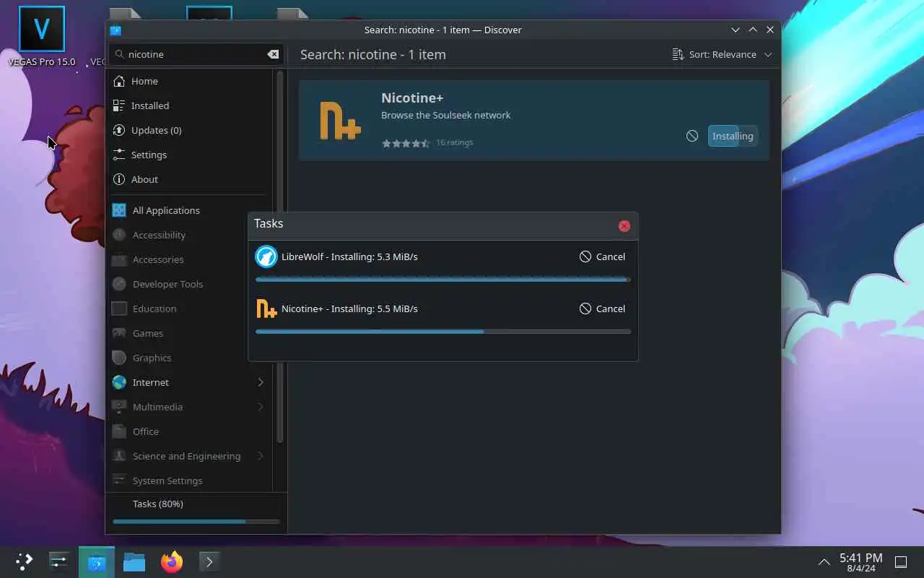This screenshot has height=578, width=924.
Task: Click the show desktop button
Action: click(901, 561)
